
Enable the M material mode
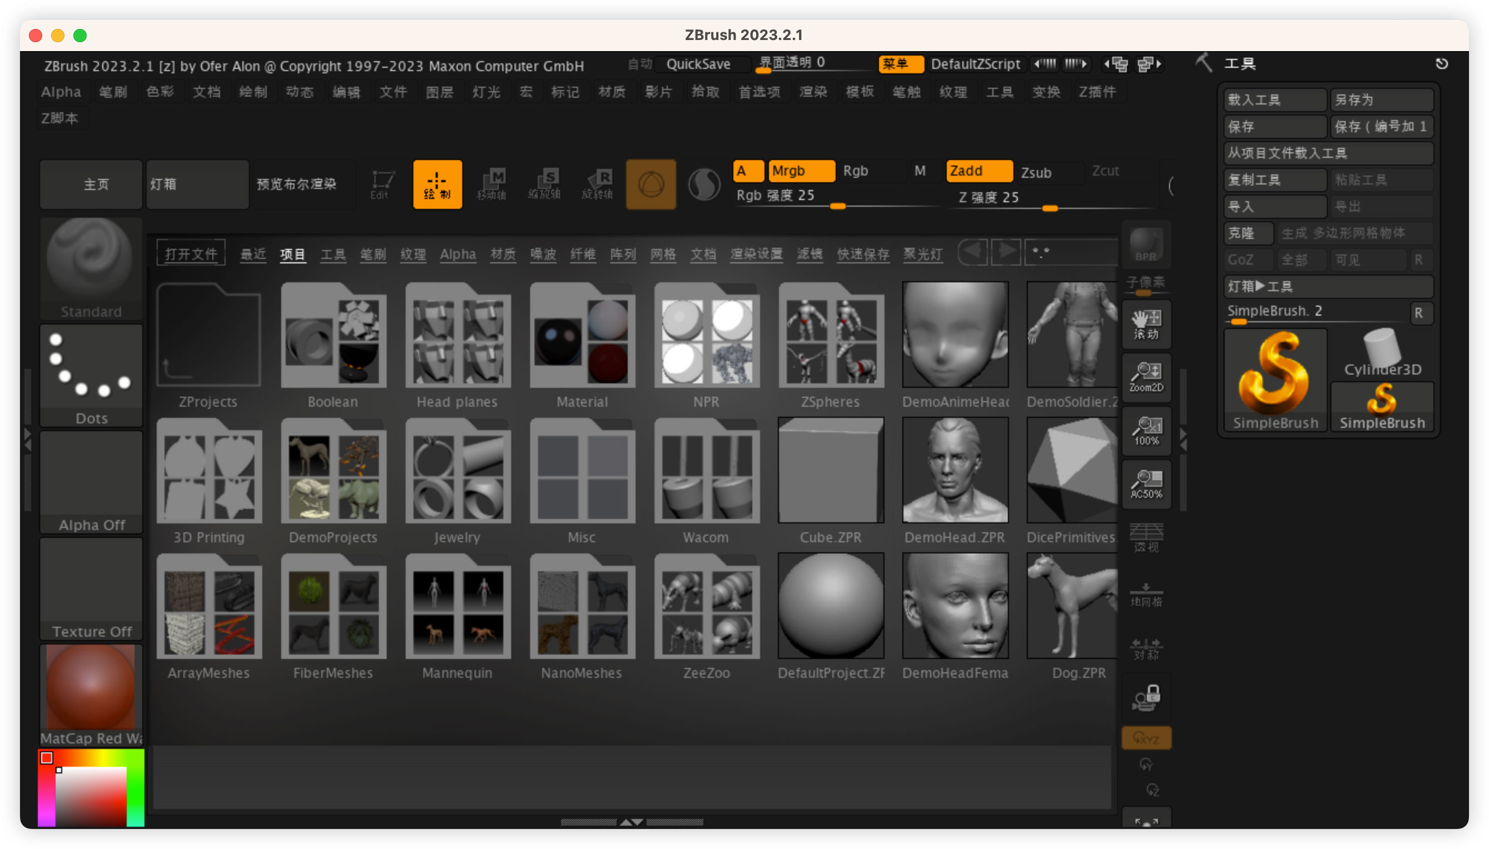pos(920,171)
